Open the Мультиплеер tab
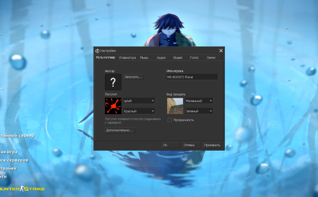The width and height of the screenshot is (318, 197). click(x=106, y=58)
